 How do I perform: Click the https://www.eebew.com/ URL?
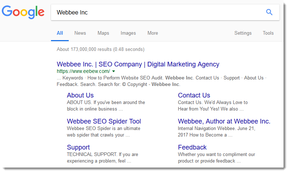83,71
